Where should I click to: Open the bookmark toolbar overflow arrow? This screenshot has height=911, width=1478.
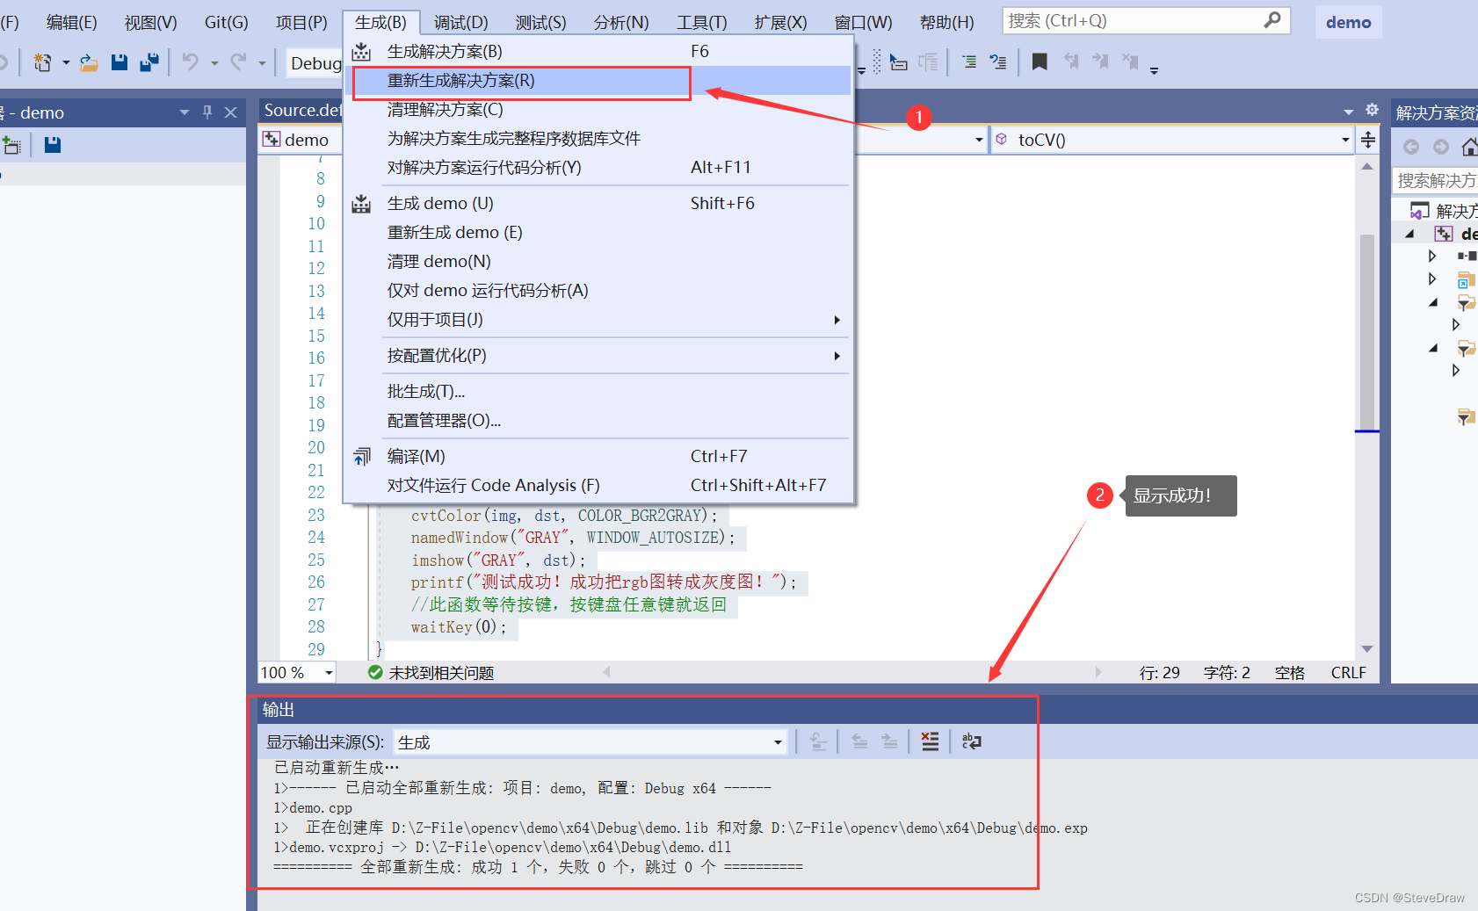pos(1155,70)
